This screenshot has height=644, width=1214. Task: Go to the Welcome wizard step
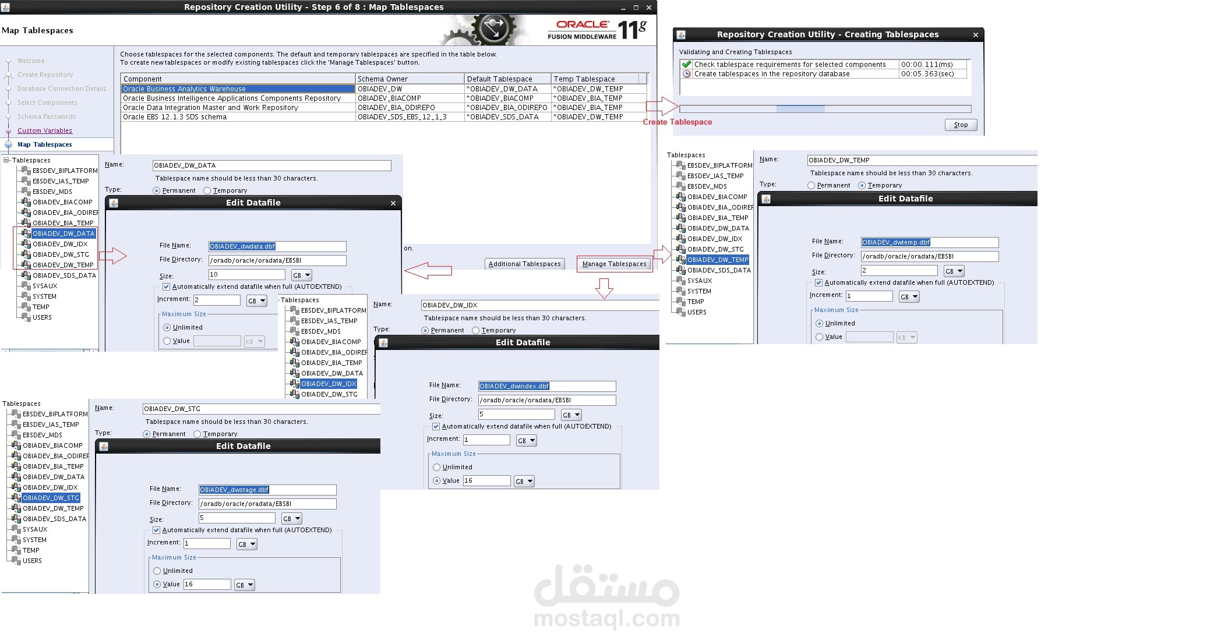tap(31, 61)
